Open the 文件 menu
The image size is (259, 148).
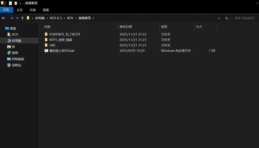[x=6, y=10]
